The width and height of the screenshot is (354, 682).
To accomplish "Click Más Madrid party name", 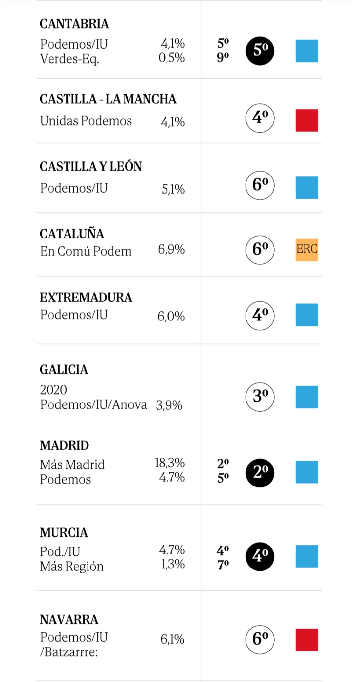I will pyautogui.click(x=72, y=465).
